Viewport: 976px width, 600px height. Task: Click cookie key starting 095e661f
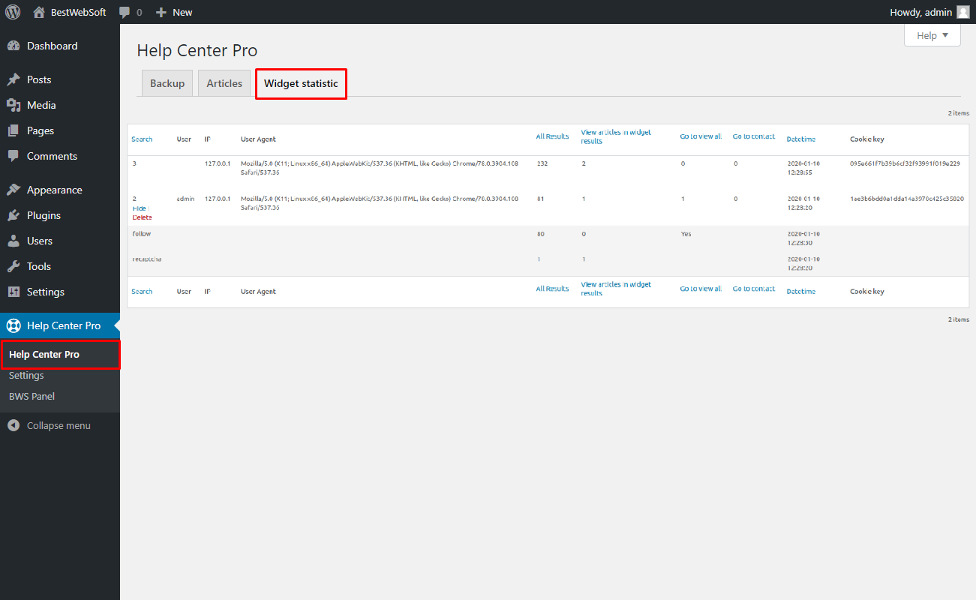click(905, 163)
